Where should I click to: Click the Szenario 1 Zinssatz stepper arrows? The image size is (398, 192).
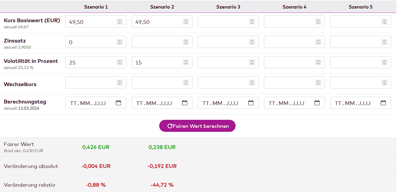pos(120,42)
